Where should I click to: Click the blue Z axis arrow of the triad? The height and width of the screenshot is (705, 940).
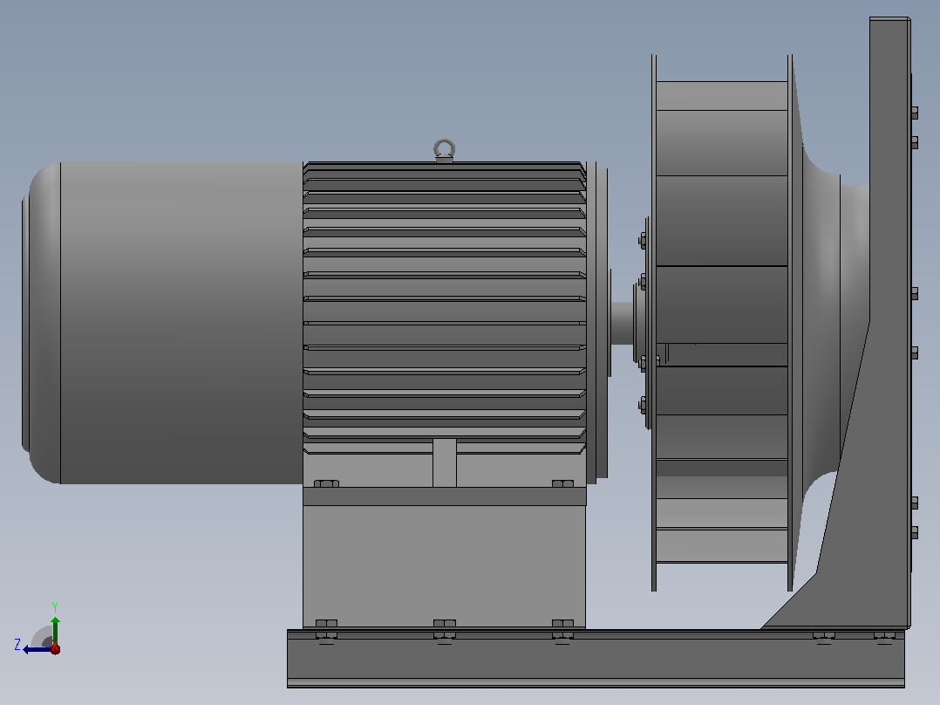pyautogui.click(x=37, y=649)
